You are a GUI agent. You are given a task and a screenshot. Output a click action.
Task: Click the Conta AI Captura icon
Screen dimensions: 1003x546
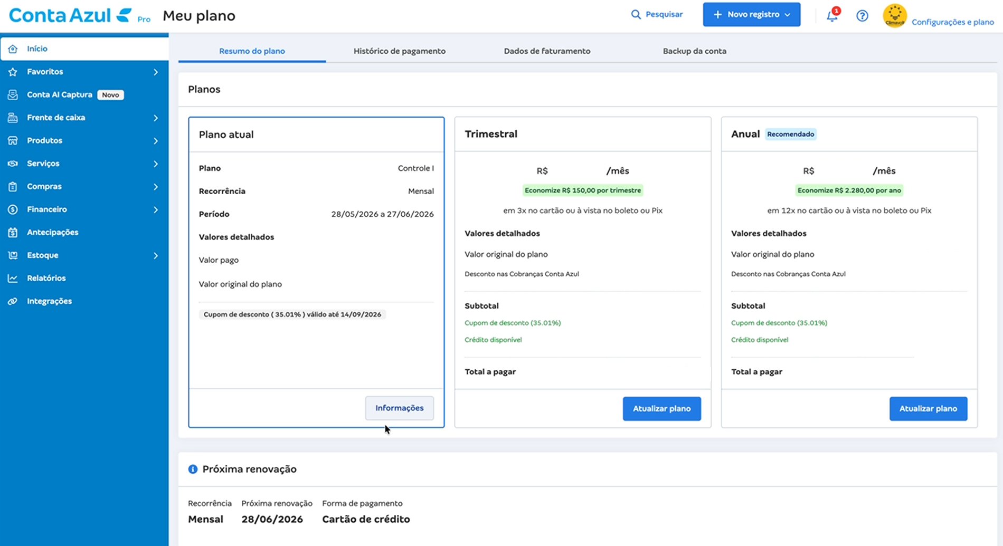13,94
